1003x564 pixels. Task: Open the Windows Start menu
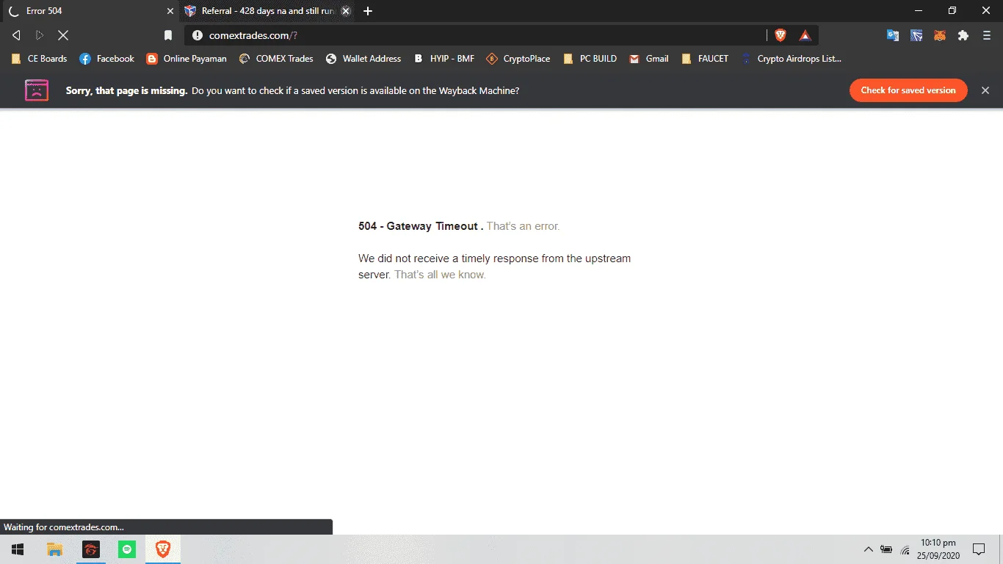coord(18,549)
